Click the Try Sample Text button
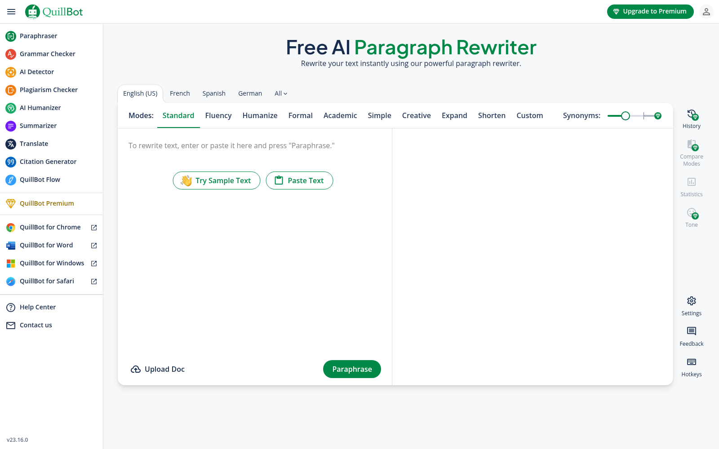 [x=217, y=180]
